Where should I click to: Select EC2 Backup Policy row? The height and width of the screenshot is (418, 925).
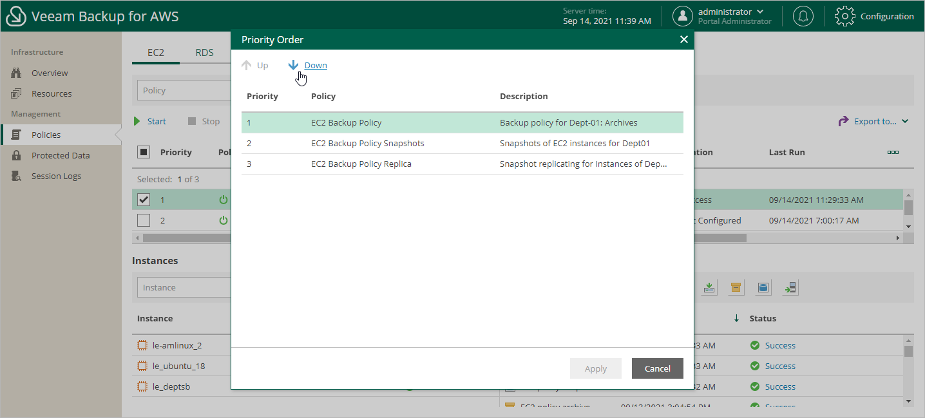[463, 122]
